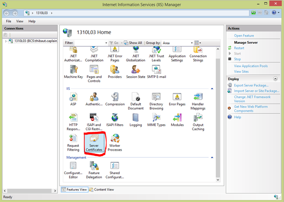284x202 pixels.
Task: Open the Configuration Editor
Action: click(73, 170)
